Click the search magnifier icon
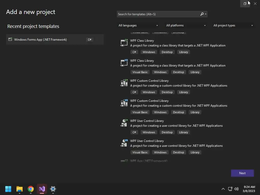Viewport: 260px width, 195px height. tap(202, 14)
